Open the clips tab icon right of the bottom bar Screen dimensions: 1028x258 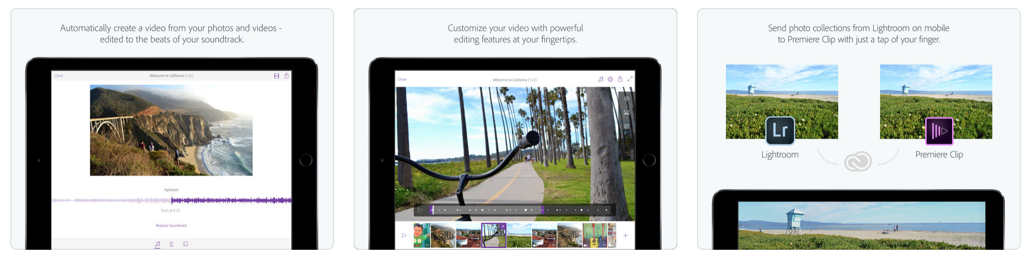pos(186,244)
